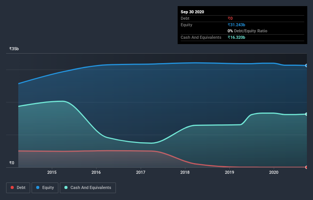Select the 2020 x-axis label
The width and height of the screenshot is (313, 200).
coord(274,172)
